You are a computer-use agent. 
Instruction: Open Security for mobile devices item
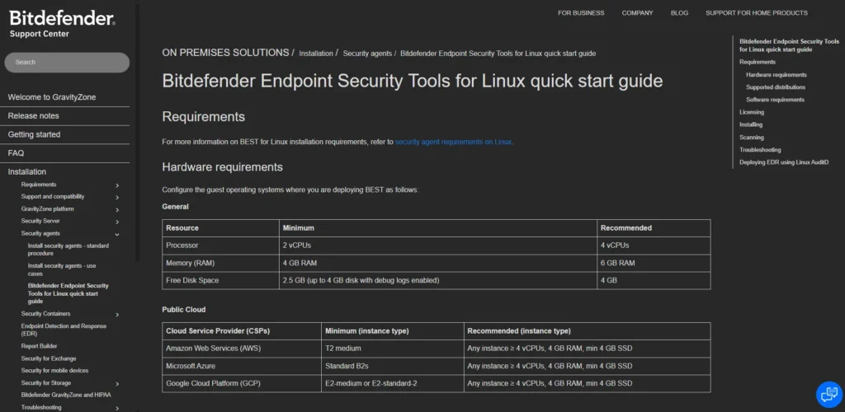(54, 371)
